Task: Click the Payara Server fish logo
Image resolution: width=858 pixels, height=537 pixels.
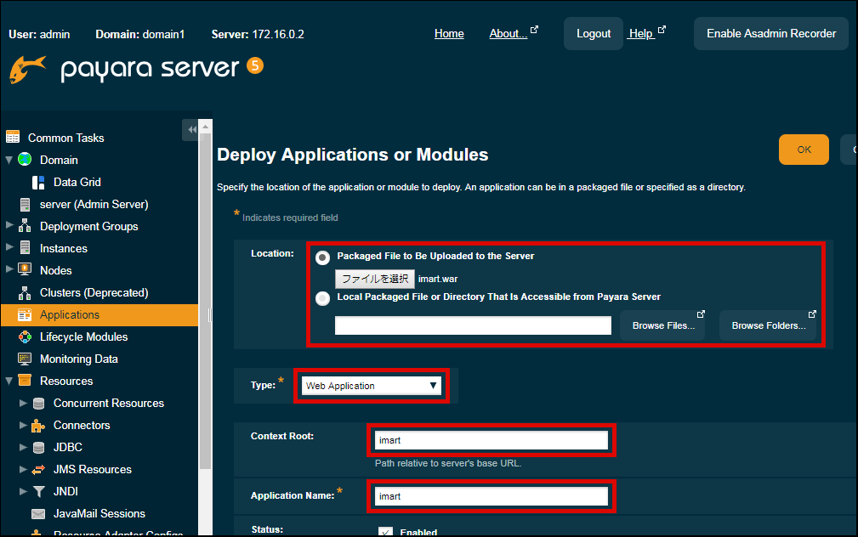Action: pyautogui.click(x=27, y=70)
